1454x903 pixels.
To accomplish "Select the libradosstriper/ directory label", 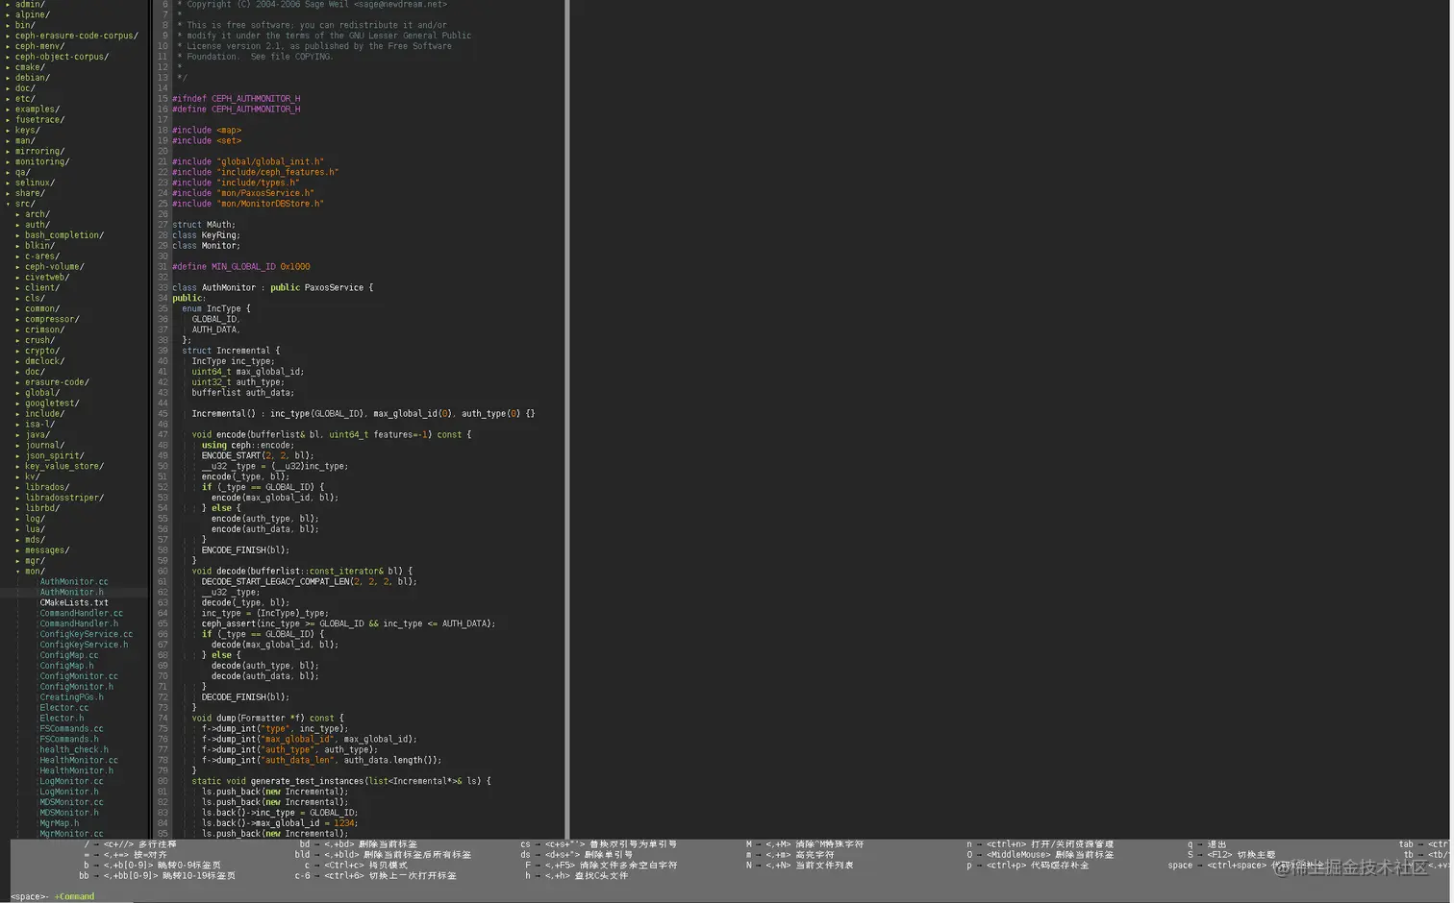I will coord(64,498).
